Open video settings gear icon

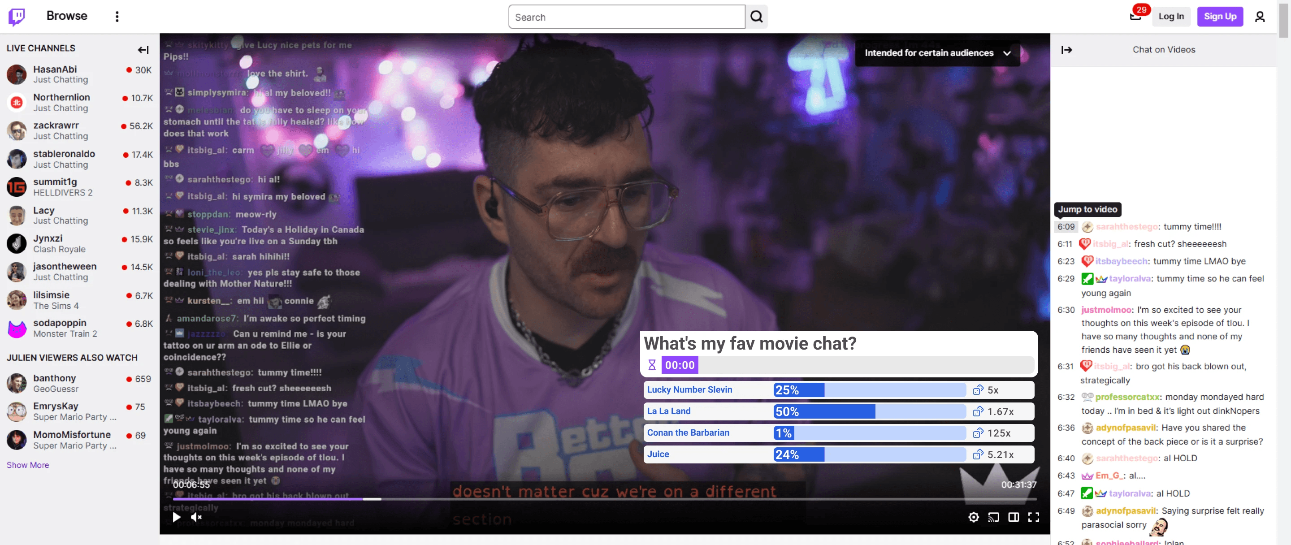pos(973,517)
